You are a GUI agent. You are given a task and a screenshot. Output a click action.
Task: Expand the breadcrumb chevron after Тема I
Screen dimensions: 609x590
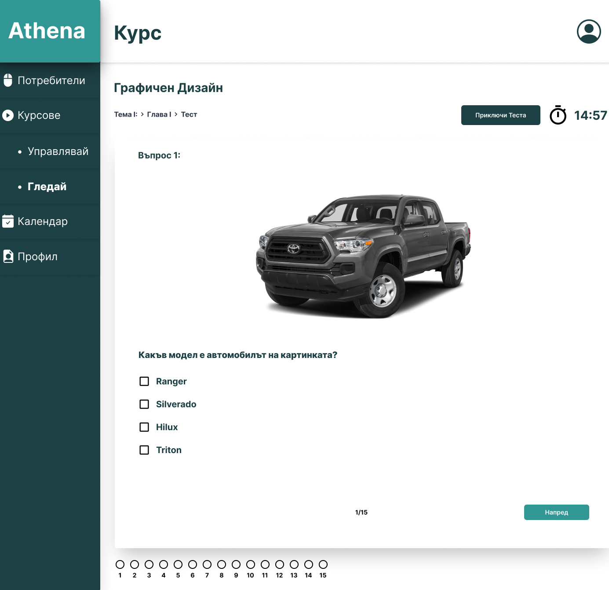[x=142, y=114]
